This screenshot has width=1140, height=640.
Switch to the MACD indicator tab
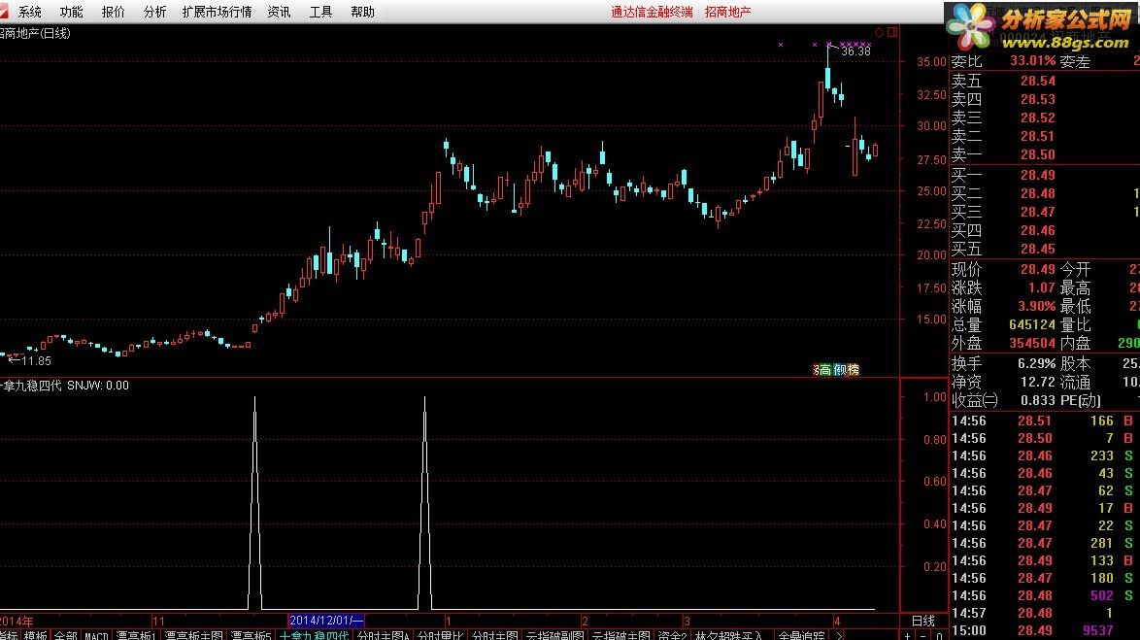[x=96, y=636]
